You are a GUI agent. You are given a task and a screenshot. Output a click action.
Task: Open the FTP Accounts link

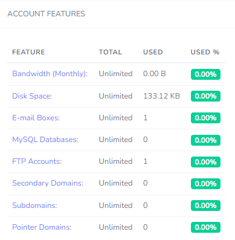point(37,161)
